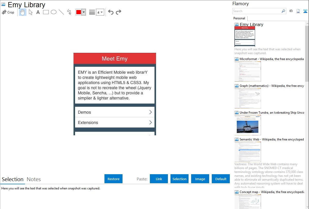Click the document page icon
This screenshot has height=209, width=309.
pyautogui.click(x=298, y=11)
